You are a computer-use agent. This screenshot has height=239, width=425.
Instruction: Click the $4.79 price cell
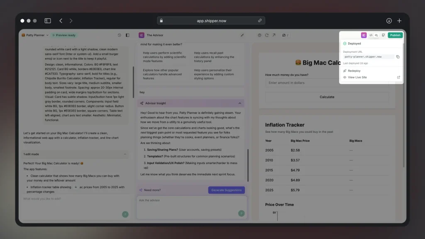(x=295, y=170)
